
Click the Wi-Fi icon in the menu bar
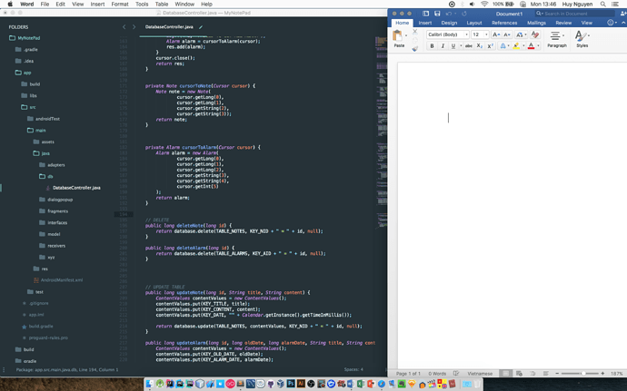(484, 4)
